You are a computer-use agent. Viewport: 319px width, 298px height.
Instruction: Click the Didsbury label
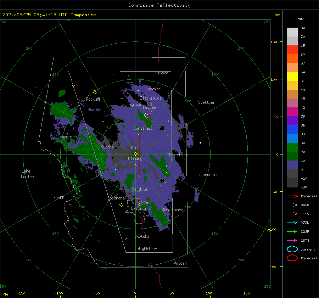134,159
